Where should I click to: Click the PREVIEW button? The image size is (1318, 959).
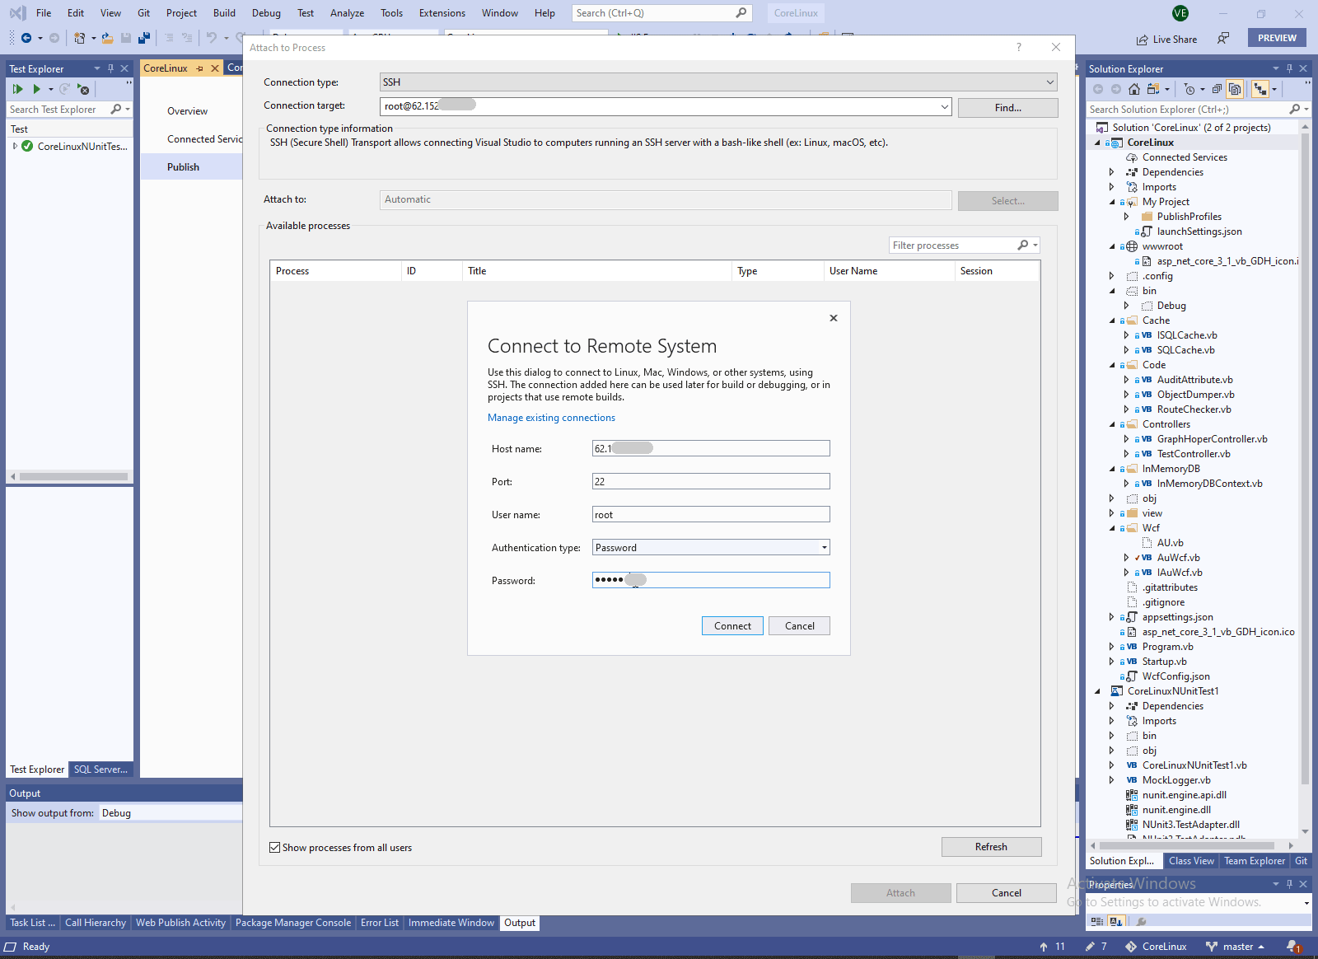(1277, 38)
